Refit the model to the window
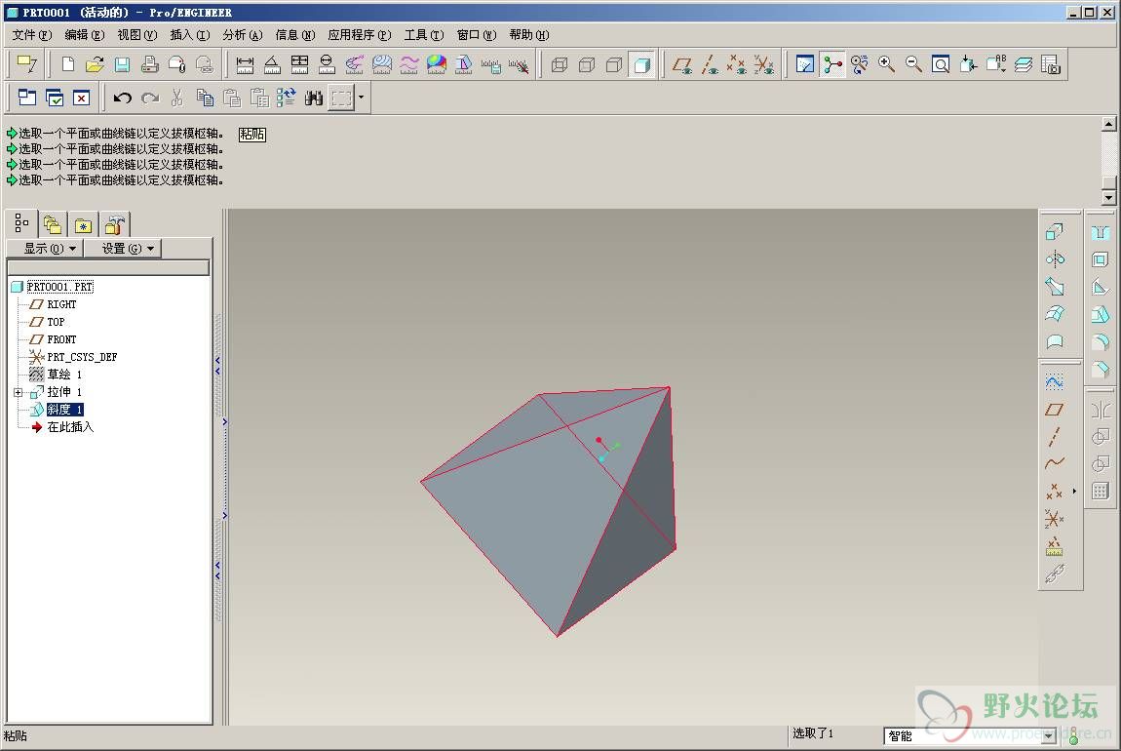 point(941,65)
